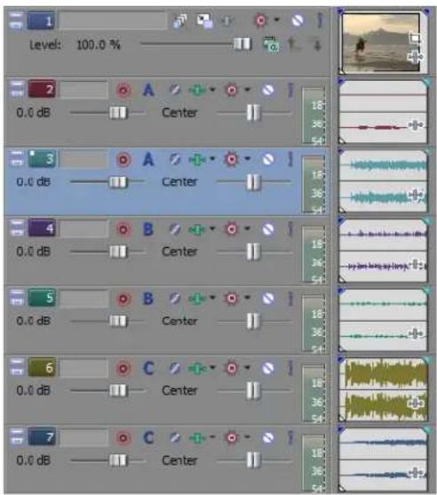Expand automation dropdown arrow on track 1

277,20
